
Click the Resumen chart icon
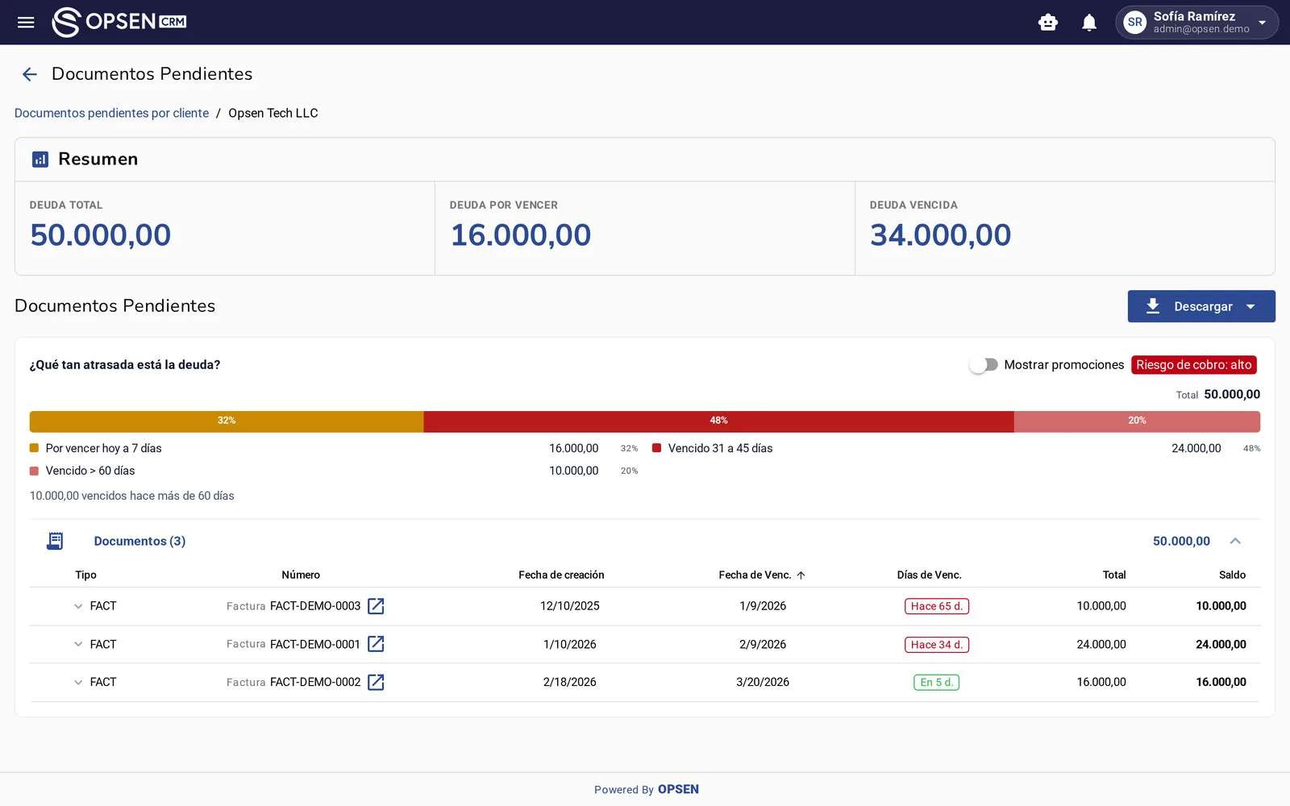tap(40, 160)
